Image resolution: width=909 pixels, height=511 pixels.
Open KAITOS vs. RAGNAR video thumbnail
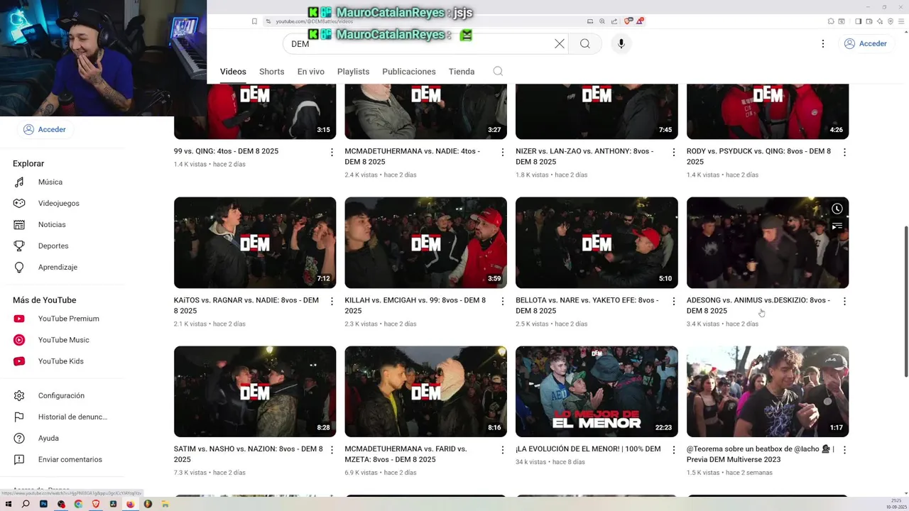255,243
